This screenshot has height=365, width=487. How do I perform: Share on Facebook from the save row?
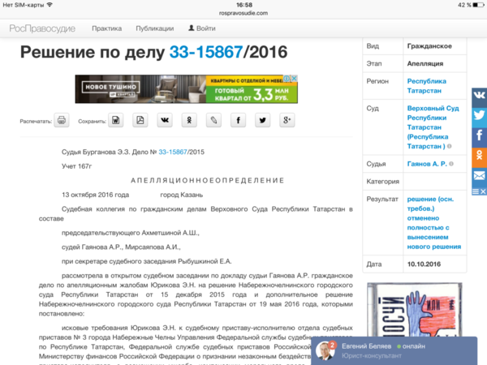(238, 121)
